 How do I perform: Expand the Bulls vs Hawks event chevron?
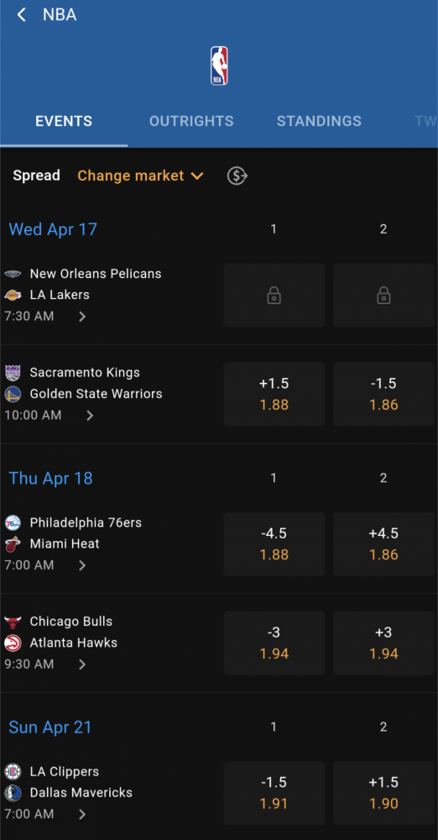tap(82, 664)
